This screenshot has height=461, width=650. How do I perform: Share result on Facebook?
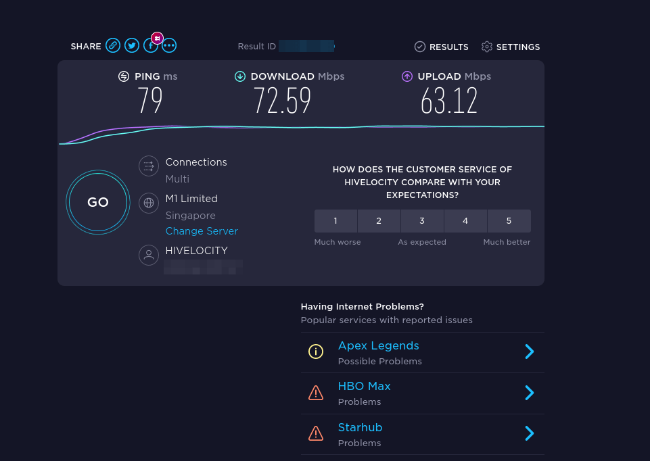(149, 47)
